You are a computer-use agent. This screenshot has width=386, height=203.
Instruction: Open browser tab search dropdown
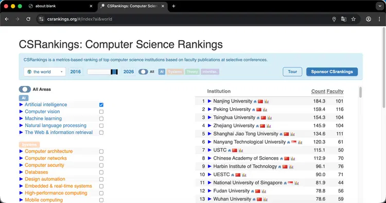[380, 6]
